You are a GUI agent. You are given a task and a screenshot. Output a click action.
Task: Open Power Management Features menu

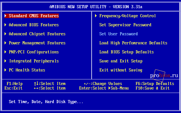coord(37,43)
